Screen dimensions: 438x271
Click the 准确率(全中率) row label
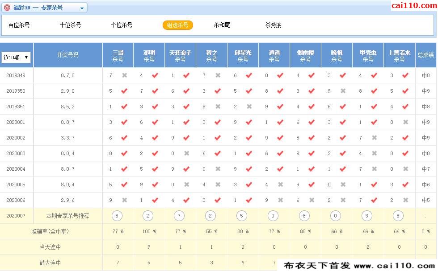(x=50, y=231)
